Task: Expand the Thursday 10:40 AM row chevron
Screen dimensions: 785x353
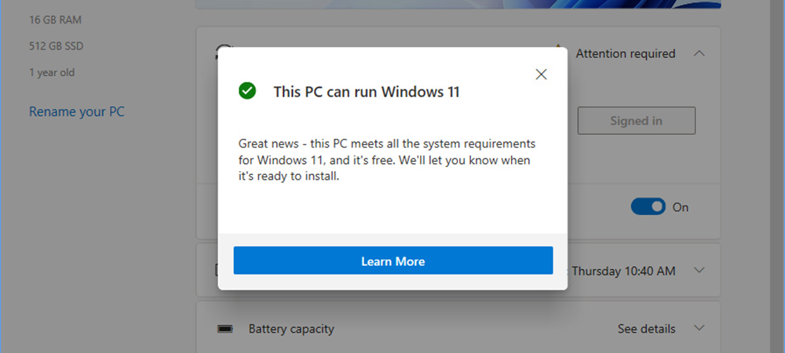Action: pyautogui.click(x=699, y=271)
